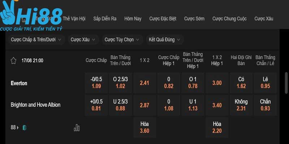Viewport: 289px width, 144px height.
Task: Bet Có on both teams scoring 1.62
Action: (x=241, y=83)
